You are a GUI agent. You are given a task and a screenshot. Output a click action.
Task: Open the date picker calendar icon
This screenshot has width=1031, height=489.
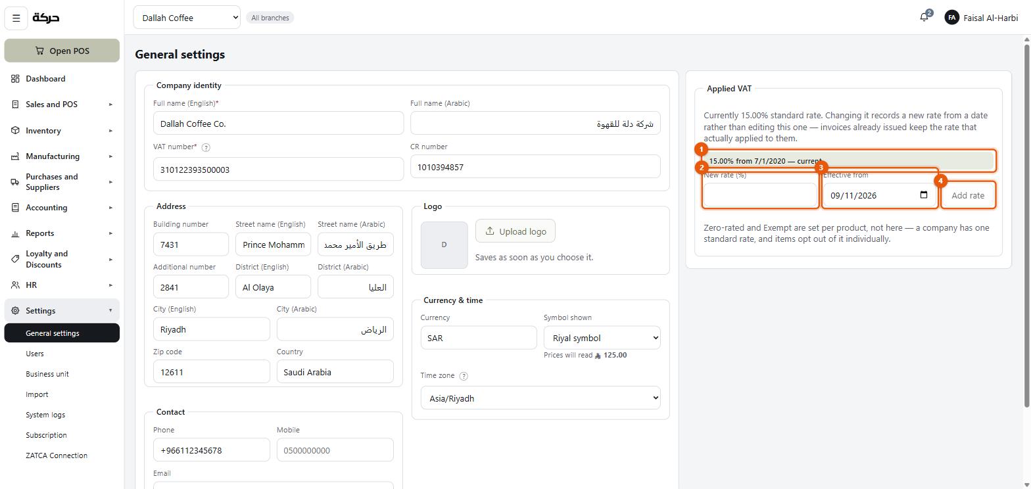pyautogui.click(x=924, y=195)
